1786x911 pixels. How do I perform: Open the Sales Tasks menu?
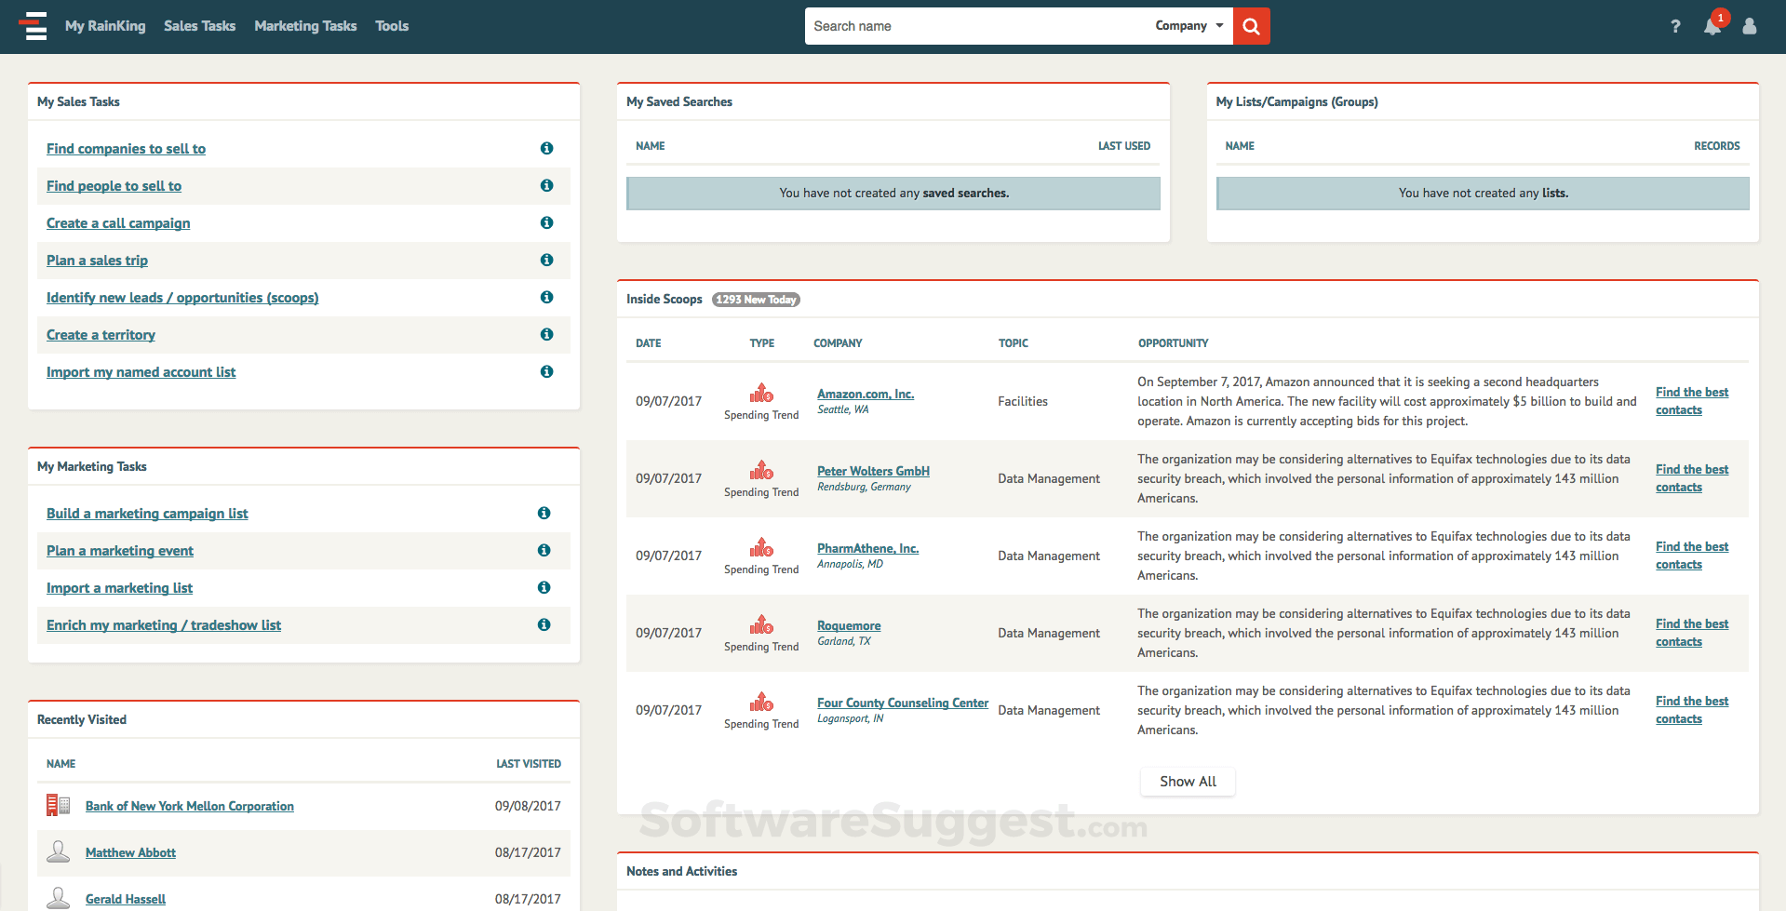tap(199, 26)
